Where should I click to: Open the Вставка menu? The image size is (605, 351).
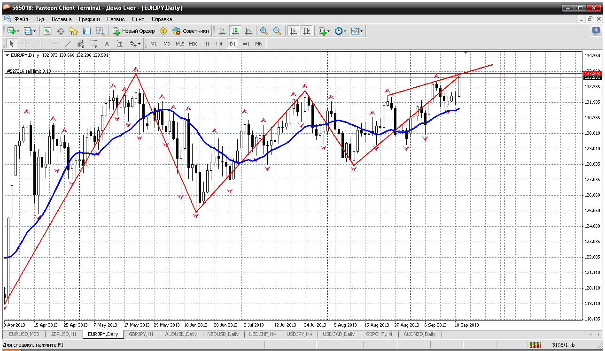[x=62, y=19]
